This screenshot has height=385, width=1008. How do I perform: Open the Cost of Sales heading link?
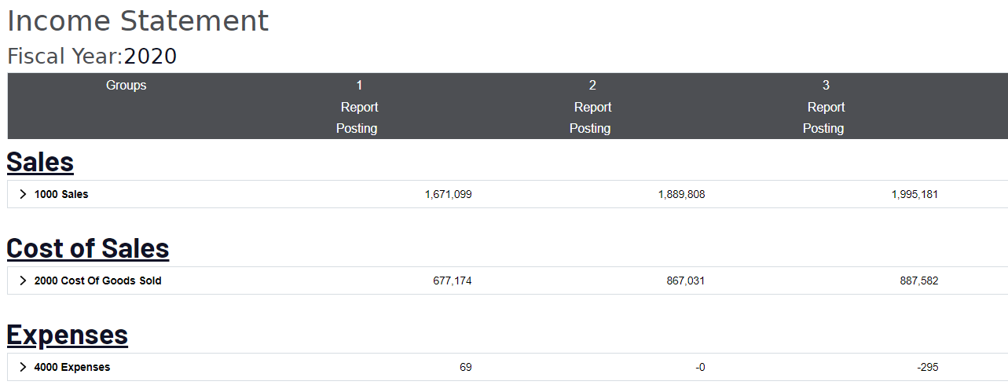pyautogui.click(x=88, y=248)
